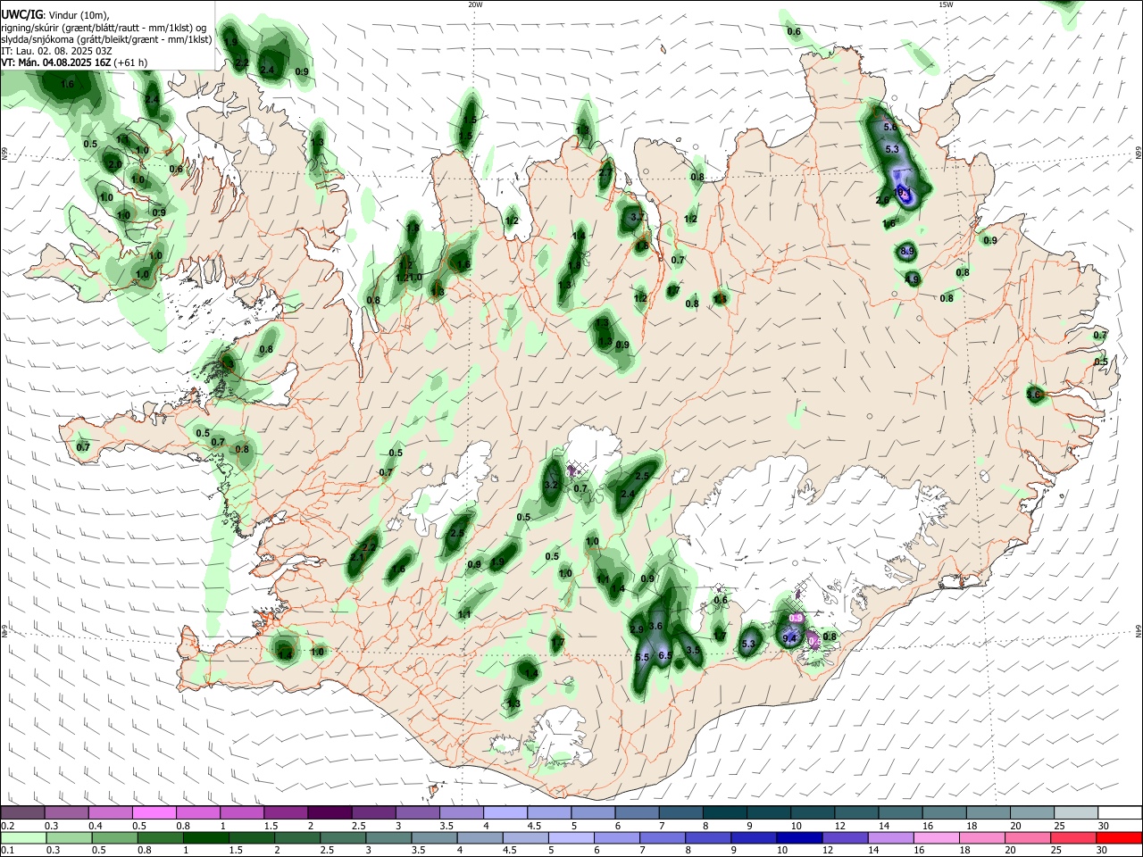This screenshot has height=857, width=1143.
Task: Select the rain scale swatch starting at 25
Action: [x=1074, y=837]
